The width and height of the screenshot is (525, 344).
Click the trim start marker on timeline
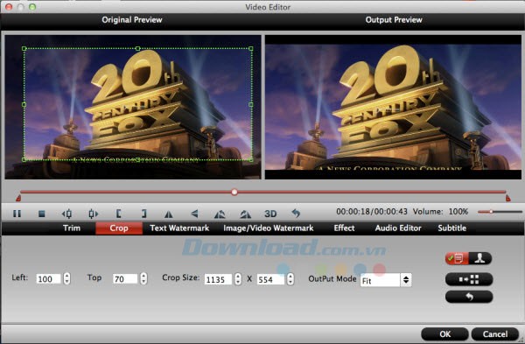coord(18,199)
